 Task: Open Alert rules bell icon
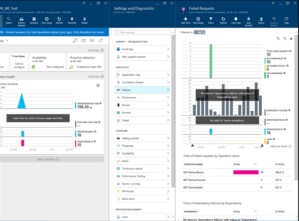coord(236,20)
